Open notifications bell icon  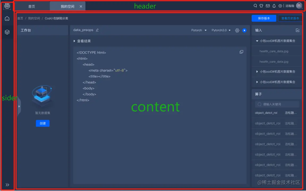tap(274, 6)
